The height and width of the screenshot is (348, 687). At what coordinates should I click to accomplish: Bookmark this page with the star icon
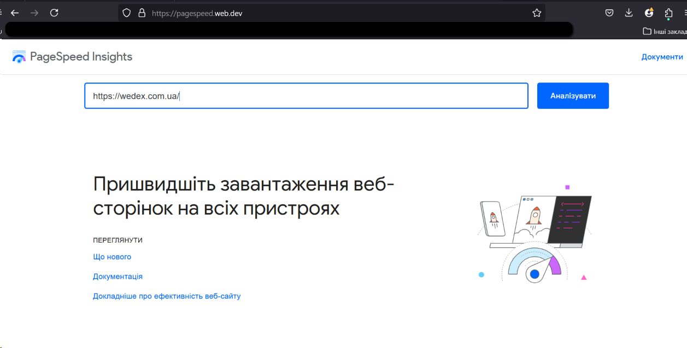click(x=537, y=13)
